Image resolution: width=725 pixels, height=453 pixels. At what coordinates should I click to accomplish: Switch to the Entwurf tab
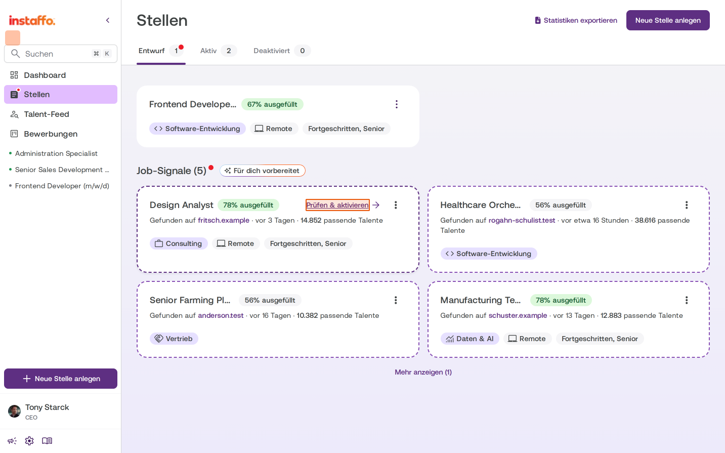click(161, 51)
